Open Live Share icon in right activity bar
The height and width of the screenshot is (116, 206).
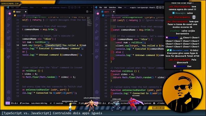pos(97,57)
